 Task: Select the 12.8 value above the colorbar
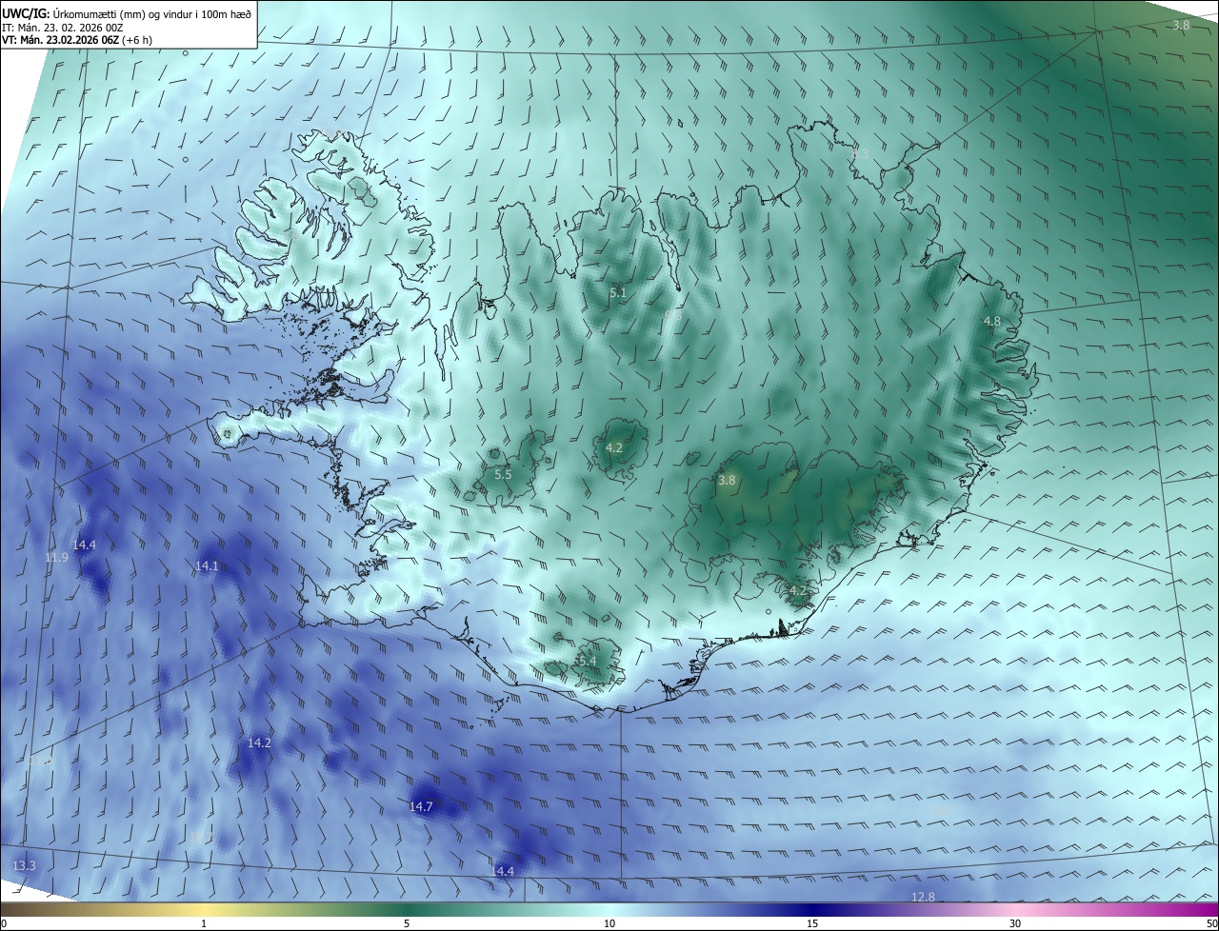[x=923, y=897]
